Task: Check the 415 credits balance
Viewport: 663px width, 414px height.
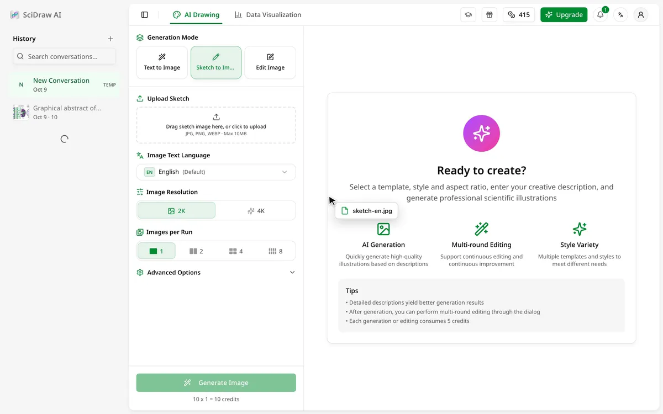Action: tap(519, 15)
